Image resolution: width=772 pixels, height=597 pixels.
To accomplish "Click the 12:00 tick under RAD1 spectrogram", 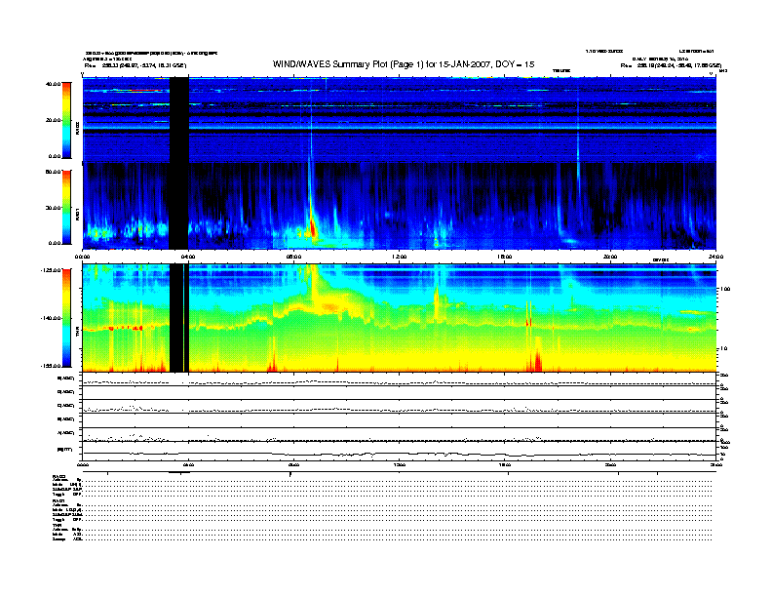I will pyautogui.click(x=400, y=257).
